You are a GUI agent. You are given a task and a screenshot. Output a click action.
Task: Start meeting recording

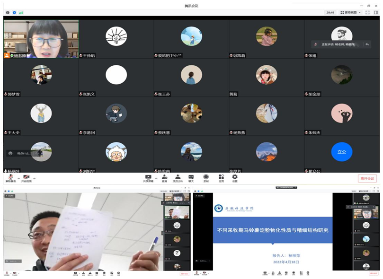pos(206,177)
